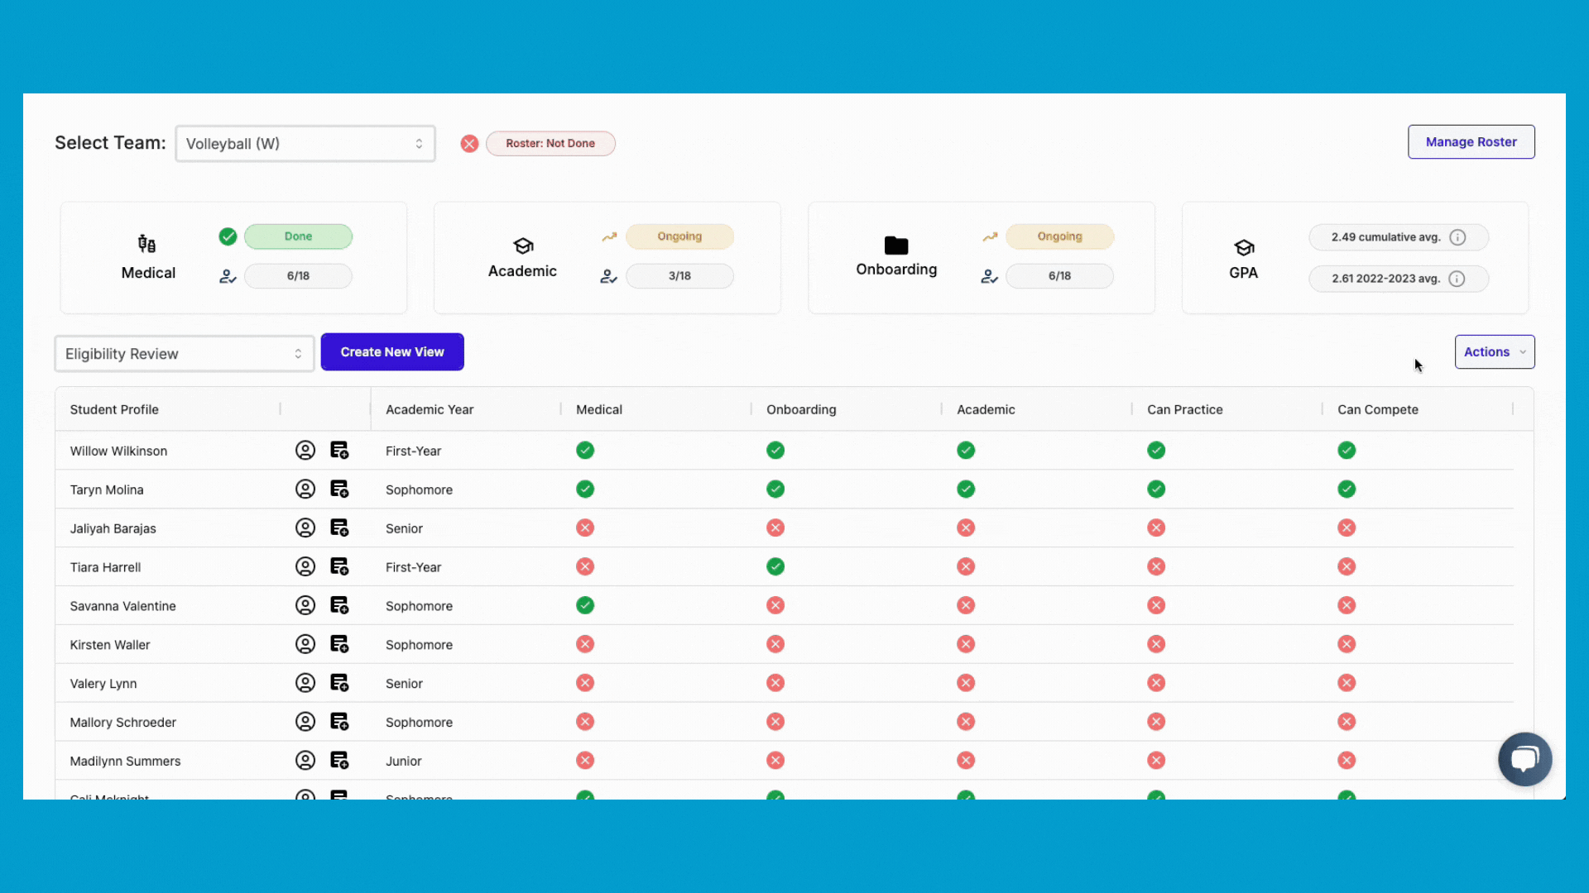Open the Select Team Volleyball dropdown
1589x893 pixels.
(305, 144)
